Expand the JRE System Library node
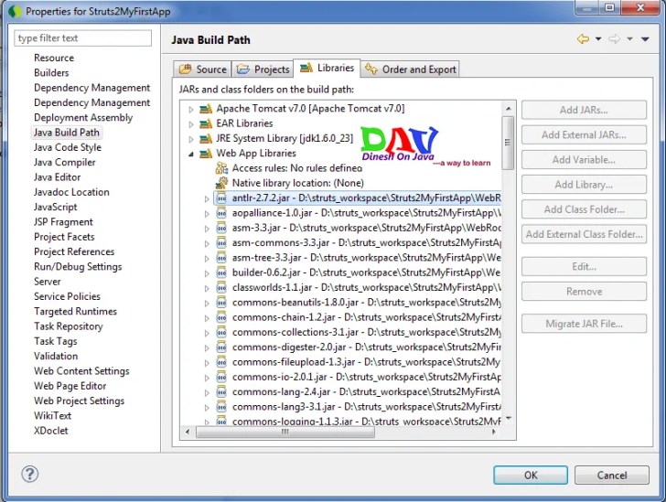Viewport: 666px width, 502px height. [x=191, y=139]
